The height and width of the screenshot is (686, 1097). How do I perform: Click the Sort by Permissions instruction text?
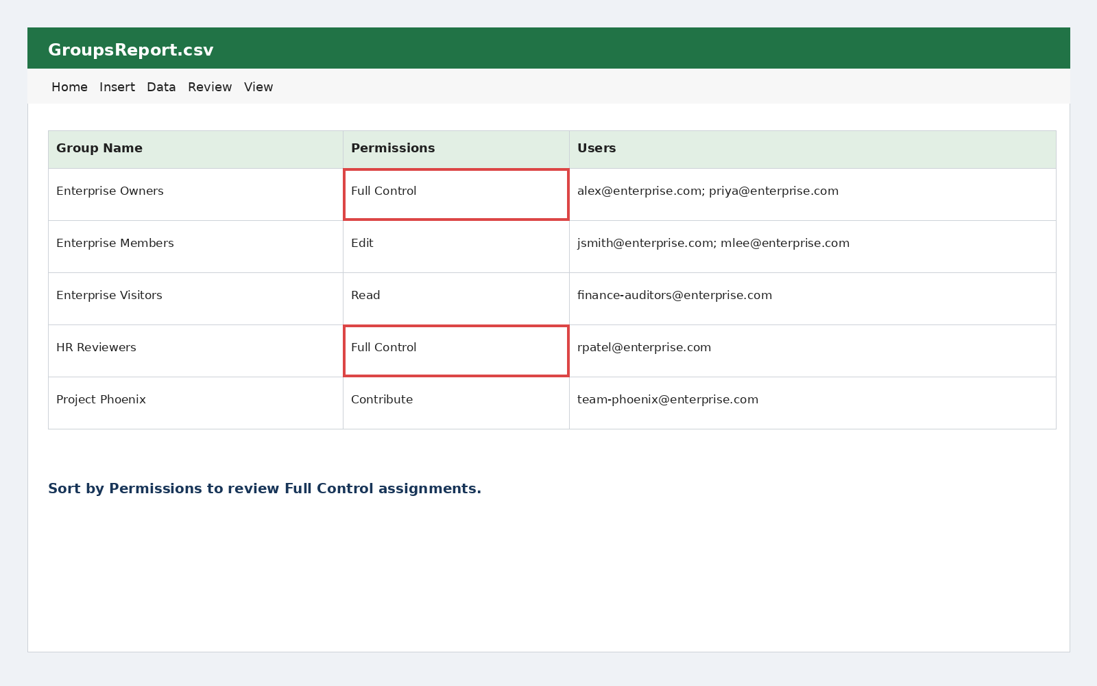coord(265,488)
